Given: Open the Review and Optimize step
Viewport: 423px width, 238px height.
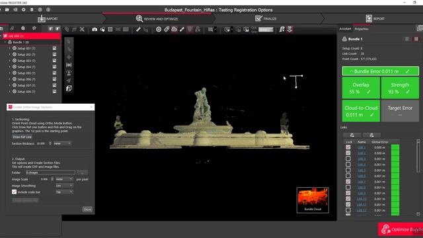Looking at the screenshot, I should 157,19.
